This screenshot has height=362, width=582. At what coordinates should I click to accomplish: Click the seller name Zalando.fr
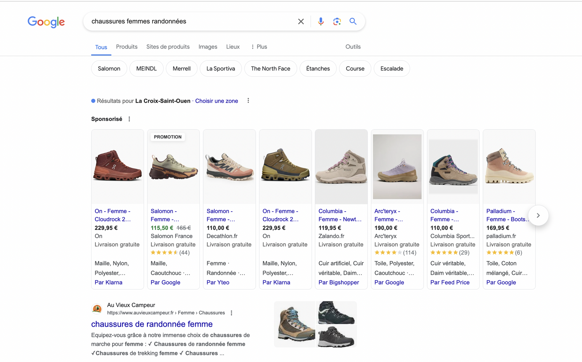point(331,236)
